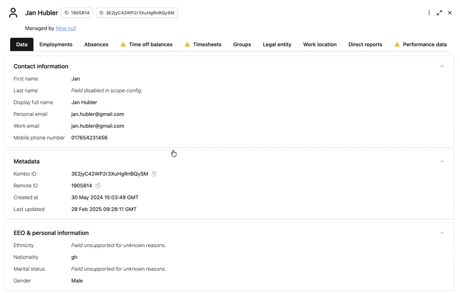Click Ethnicity unsupported field message
This screenshot has width=460, height=293.
pos(118,245)
